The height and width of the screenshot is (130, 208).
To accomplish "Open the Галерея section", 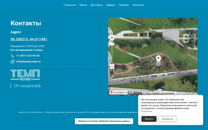I will (x=124, y=5).
